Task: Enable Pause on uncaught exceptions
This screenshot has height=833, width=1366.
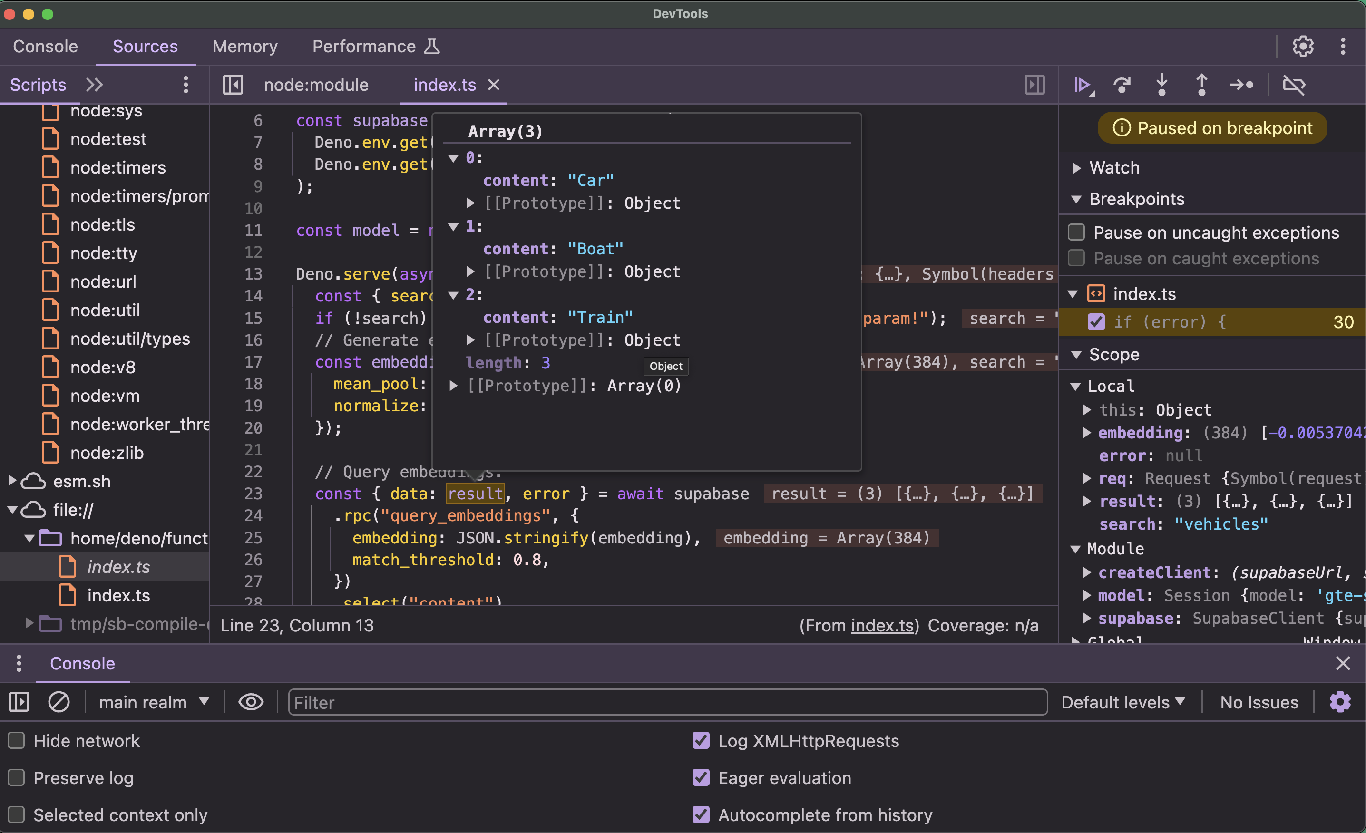Action: click(1076, 232)
